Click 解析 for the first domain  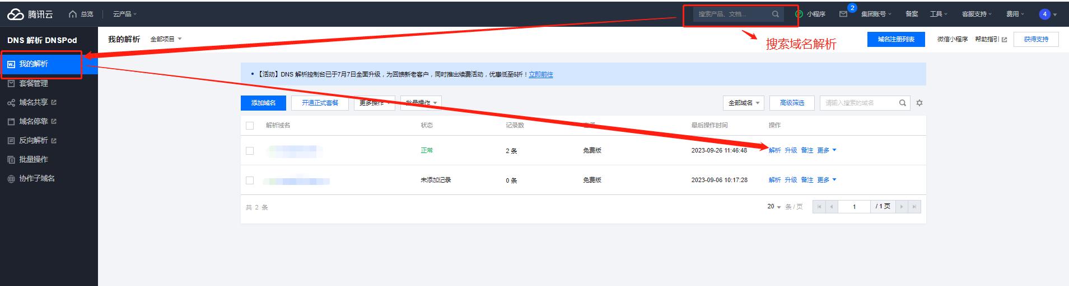(774, 150)
